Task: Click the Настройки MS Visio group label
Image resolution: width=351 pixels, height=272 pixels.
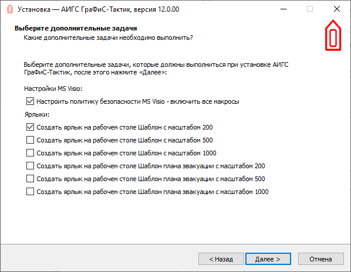Action: pyautogui.click(x=53, y=89)
